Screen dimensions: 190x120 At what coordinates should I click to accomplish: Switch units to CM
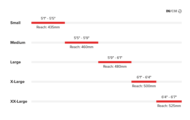coord(174,11)
